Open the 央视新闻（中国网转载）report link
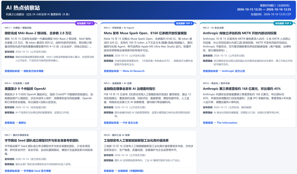 point(124,171)
